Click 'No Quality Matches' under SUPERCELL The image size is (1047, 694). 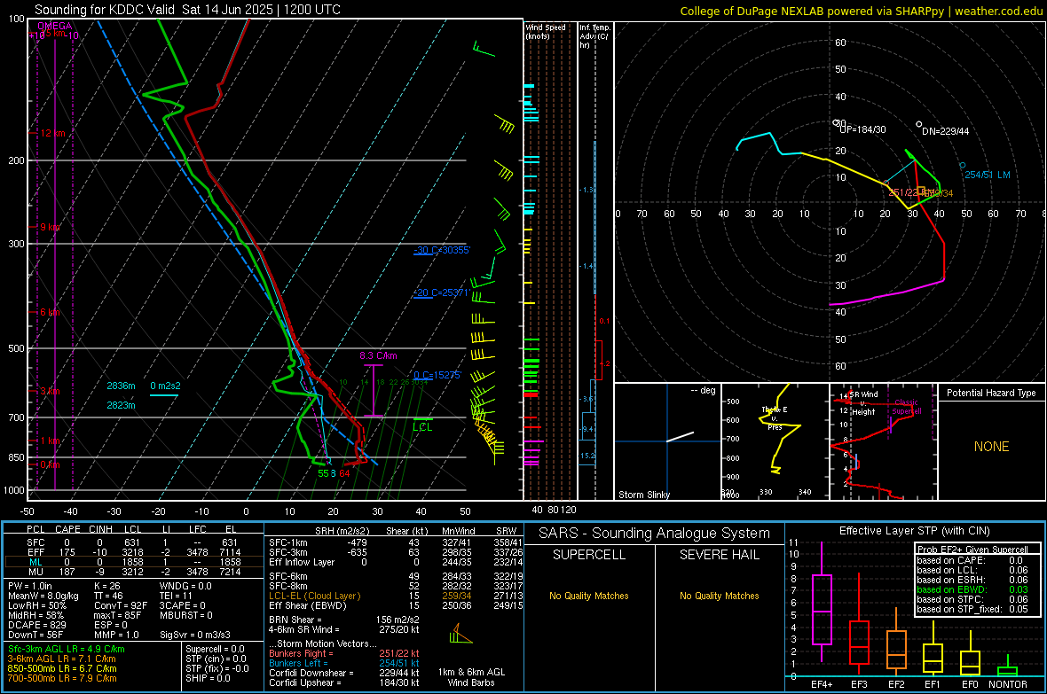(589, 596)
